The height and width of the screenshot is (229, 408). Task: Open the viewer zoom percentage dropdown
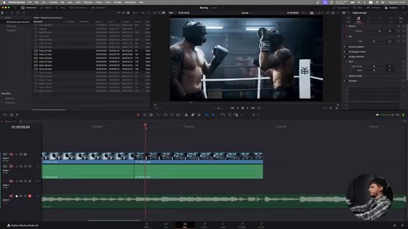[x=171, y=13]
